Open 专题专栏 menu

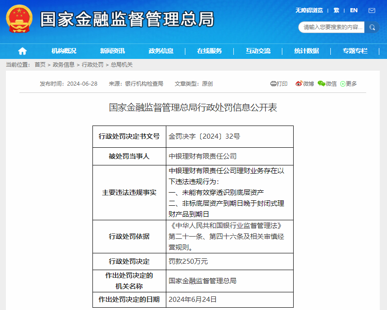(355, 51)
